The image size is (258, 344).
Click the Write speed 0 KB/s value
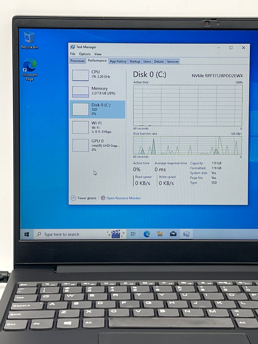[166, 183]
